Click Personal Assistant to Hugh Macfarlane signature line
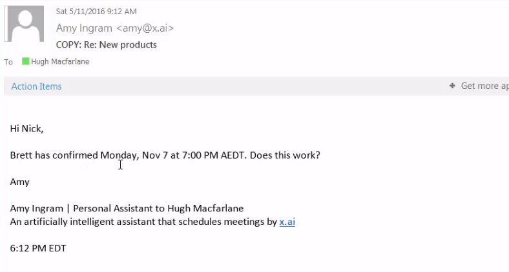The width and height of the screenshot is (509, 272). 159,208
